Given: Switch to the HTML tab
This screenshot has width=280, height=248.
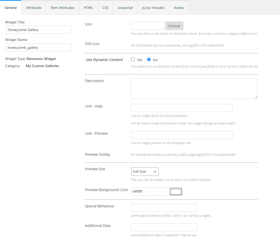Looking at the screenshot, I should click(89, 8).
